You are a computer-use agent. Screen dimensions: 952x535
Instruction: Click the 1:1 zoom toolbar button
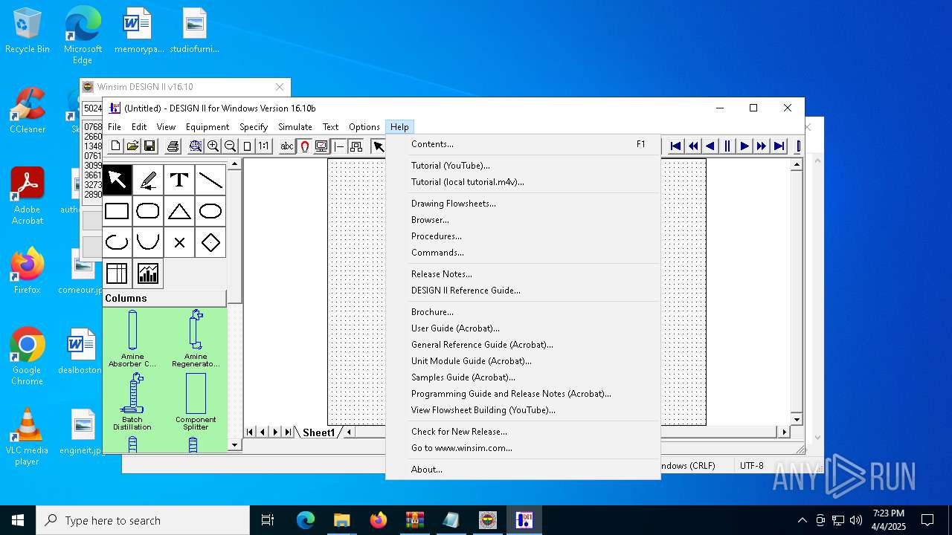pos(264,146)
